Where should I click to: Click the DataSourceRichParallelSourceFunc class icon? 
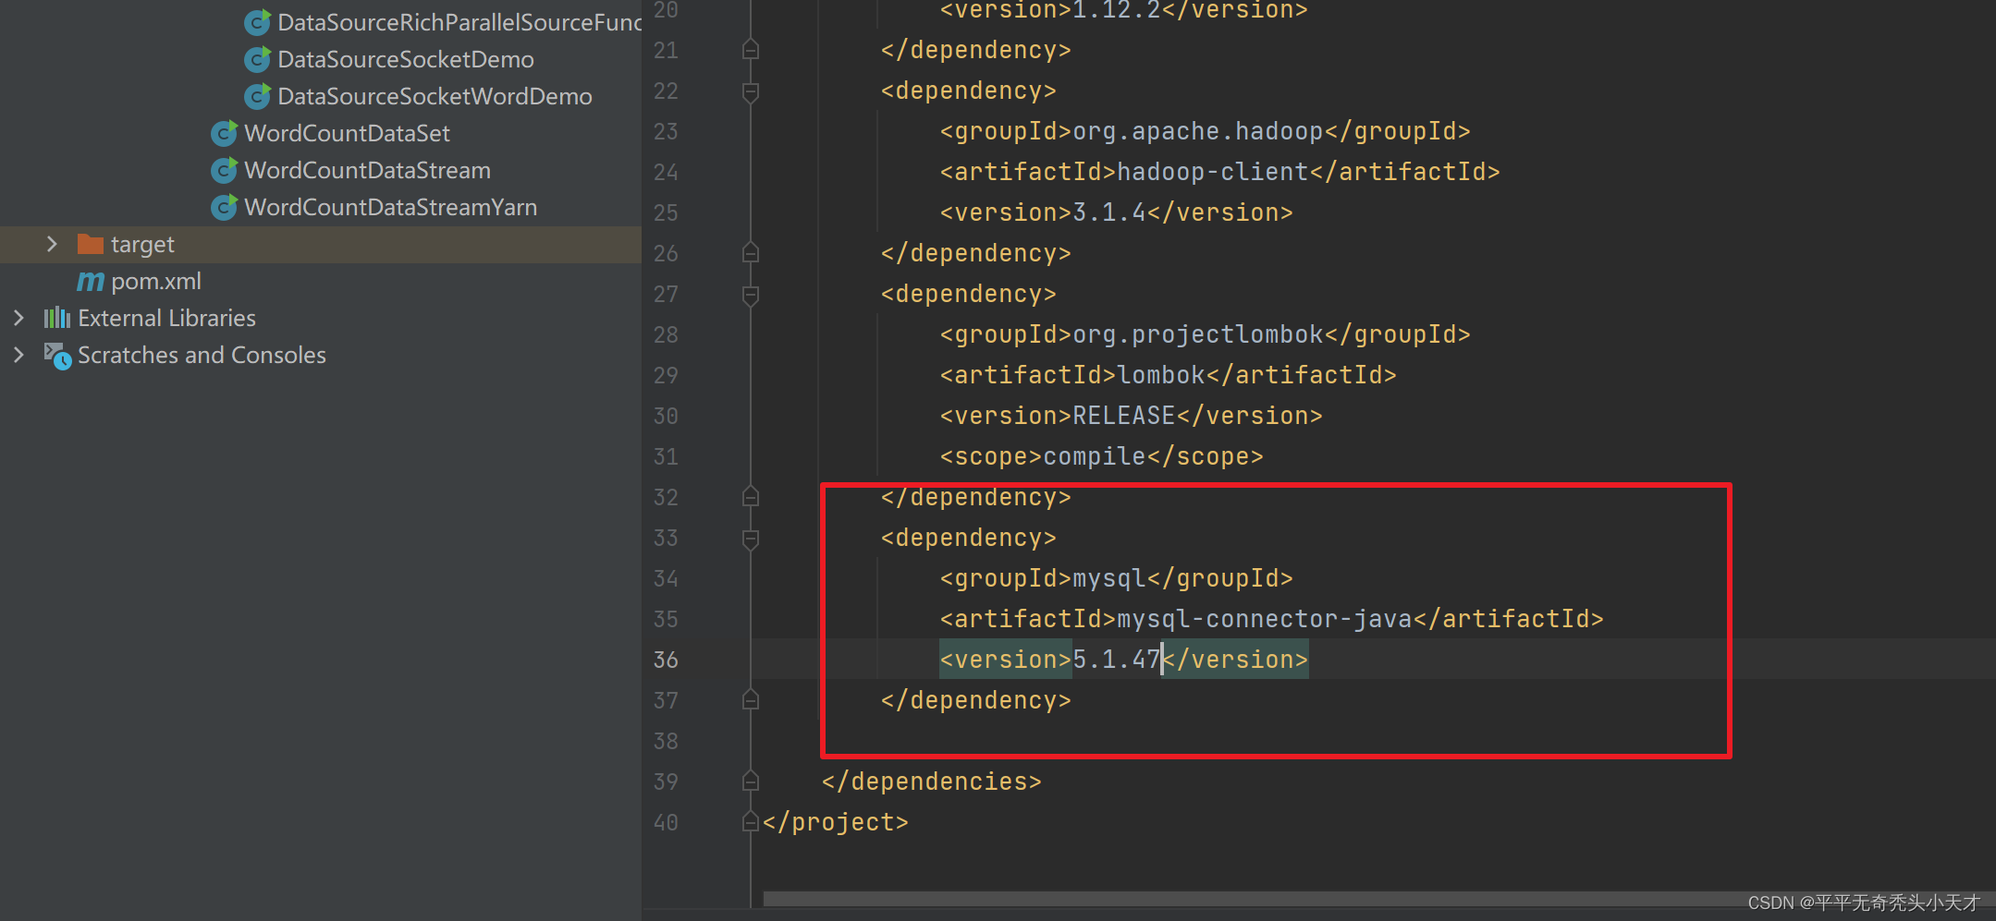pyautogui.click(x=258, y=22)
